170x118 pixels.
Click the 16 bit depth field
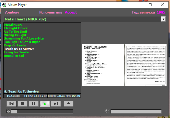[37, 96]
